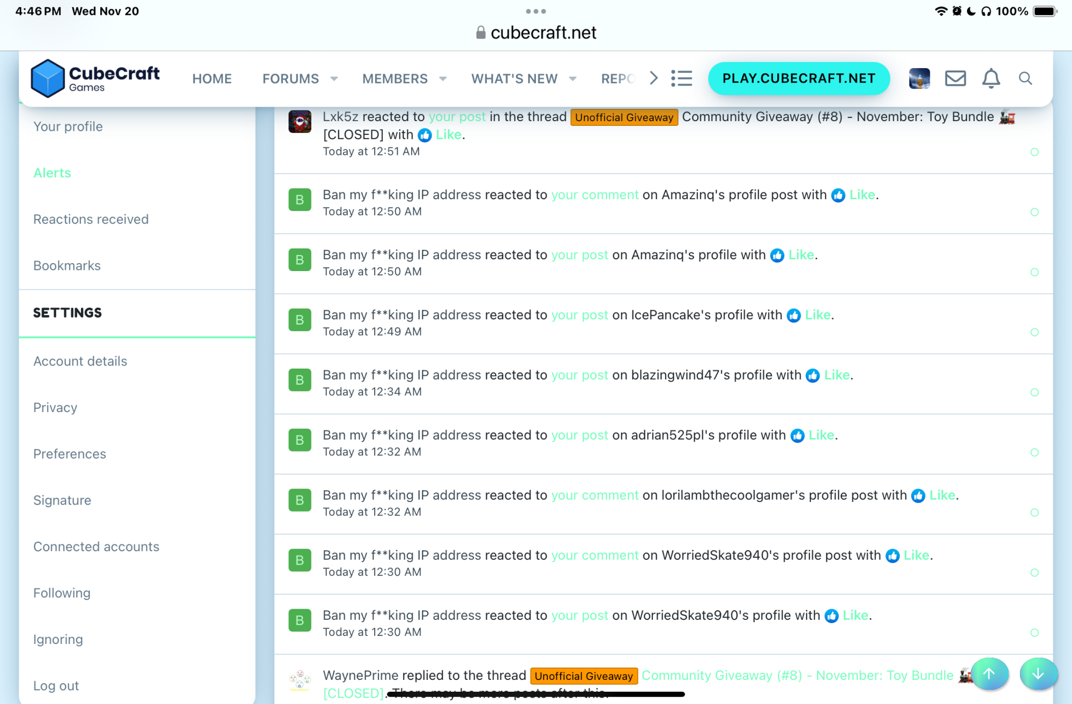Tap the lock icon next to cubecraft.net
1072x704 pixels.
click(x=481, y=33)
